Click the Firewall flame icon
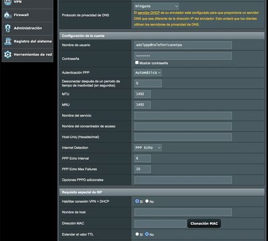Screen dimensions: 268x241 7,15
